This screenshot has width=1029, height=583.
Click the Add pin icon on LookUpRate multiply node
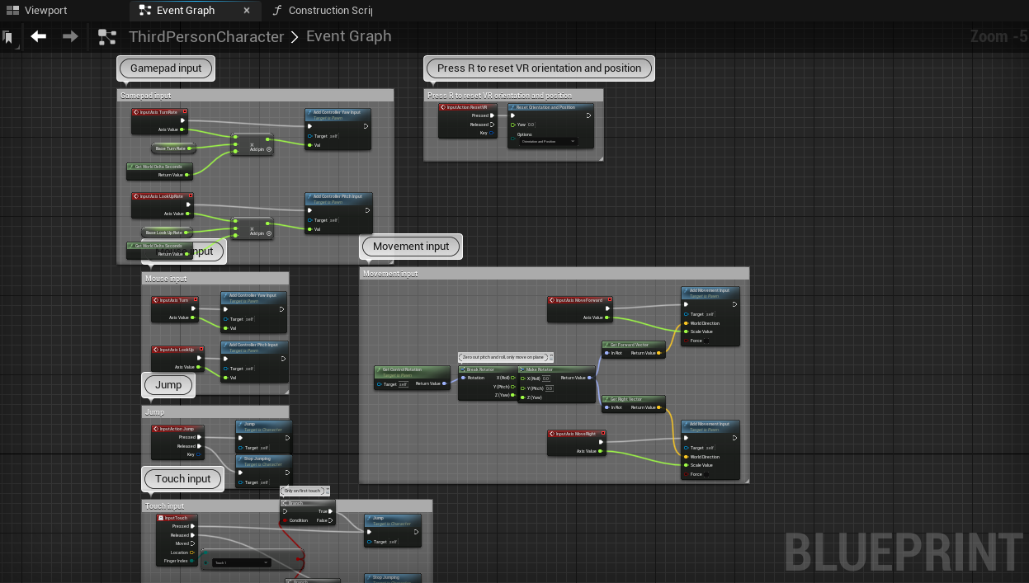click(269, 233)
